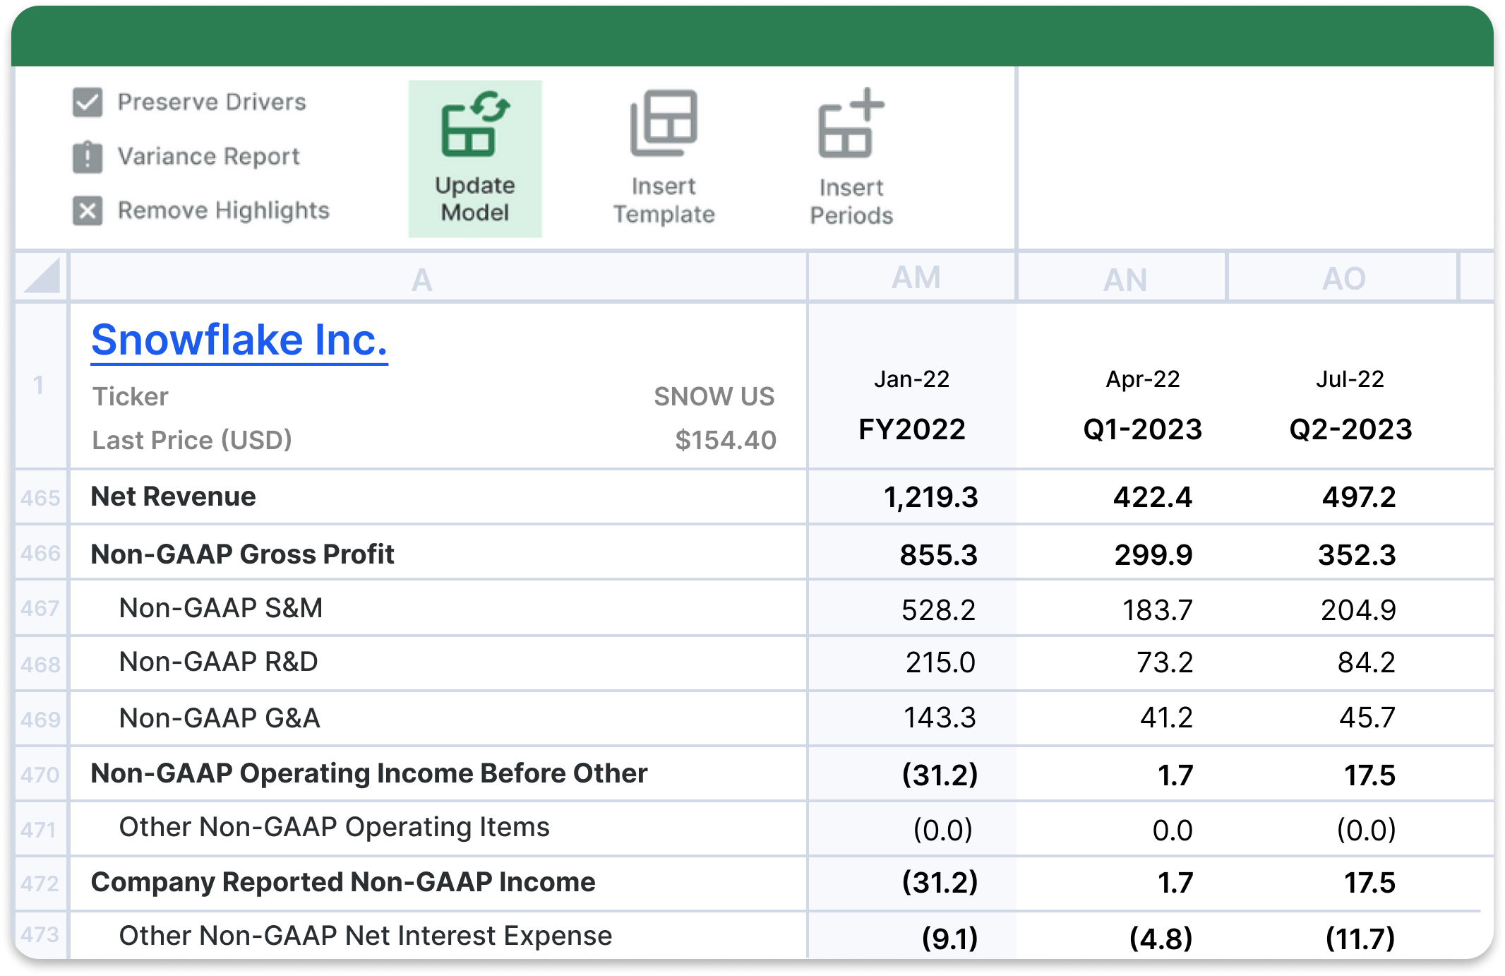Click Other Non-GAAP Net Interest Expense cell
The height and width of the screenshot is (976, 1505).
pos(438,936)
